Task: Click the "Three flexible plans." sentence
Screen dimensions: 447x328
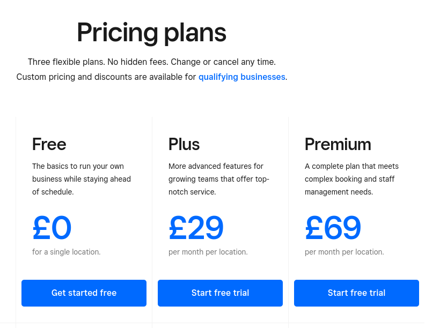Action: [66, 62]
